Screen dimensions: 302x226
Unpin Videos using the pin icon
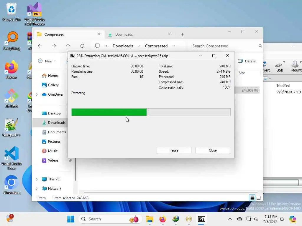(x=70, y=160)
